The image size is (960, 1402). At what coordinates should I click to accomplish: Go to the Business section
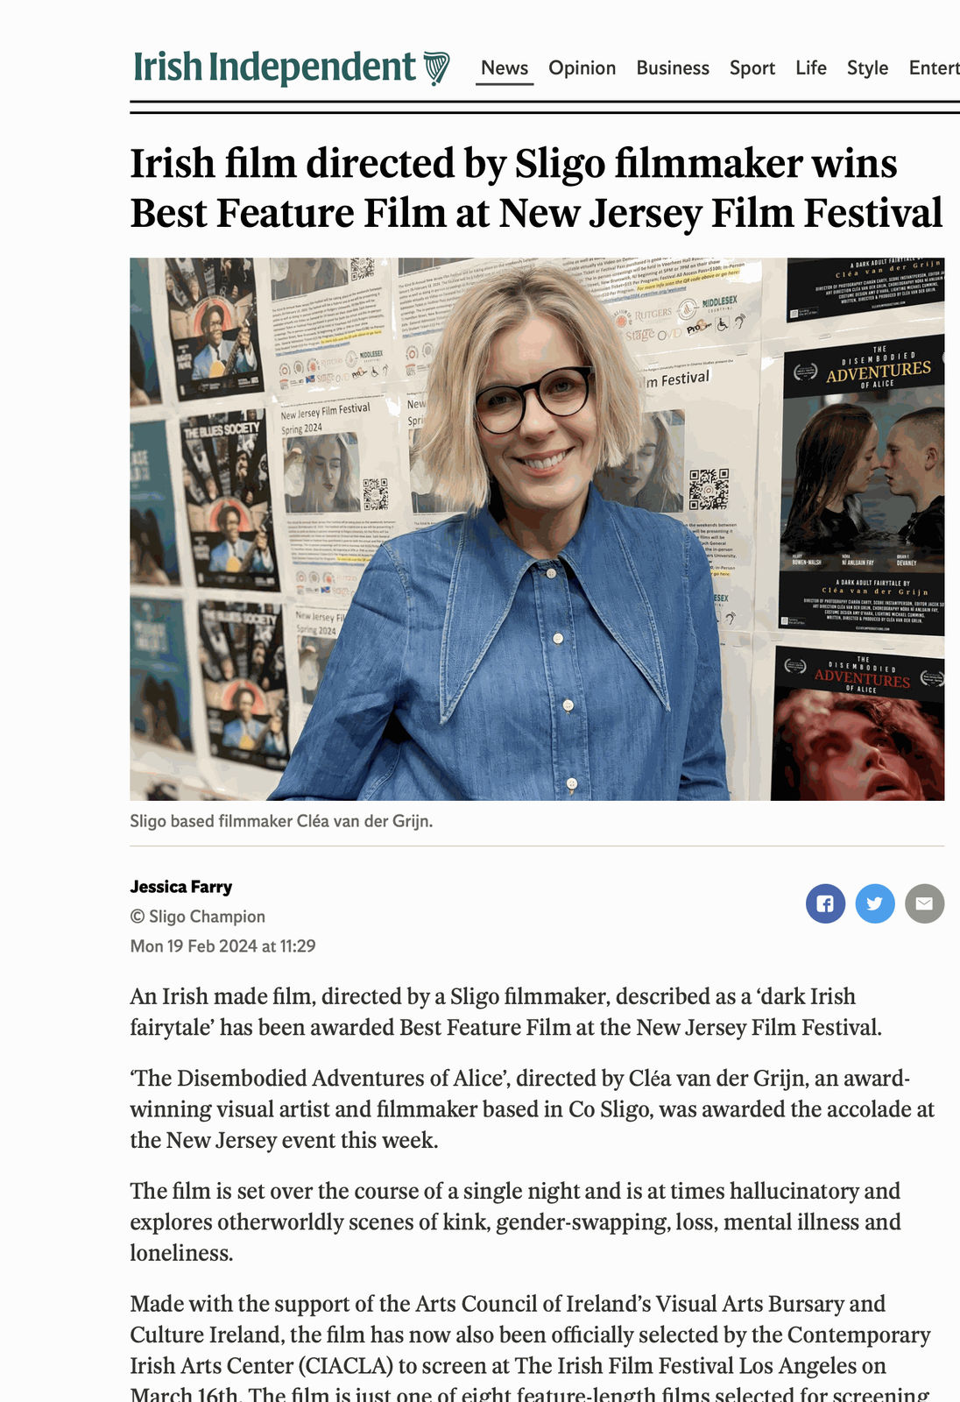click(x=673, y=68)
